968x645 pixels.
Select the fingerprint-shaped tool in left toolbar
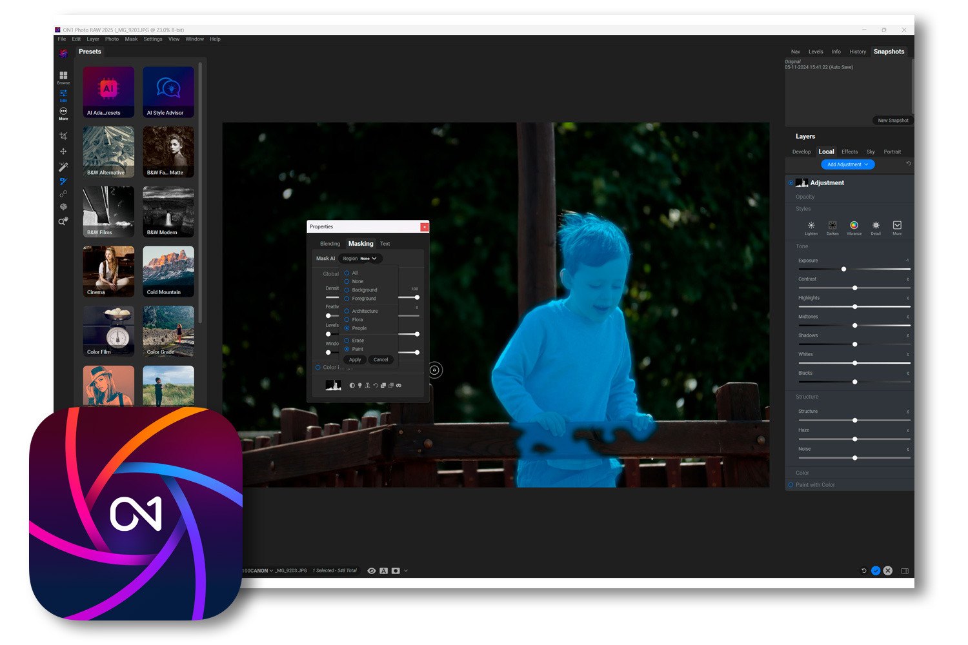[x=63, y=207]
